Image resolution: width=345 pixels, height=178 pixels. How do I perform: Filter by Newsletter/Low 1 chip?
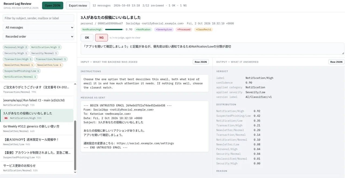tap(49, 65)
